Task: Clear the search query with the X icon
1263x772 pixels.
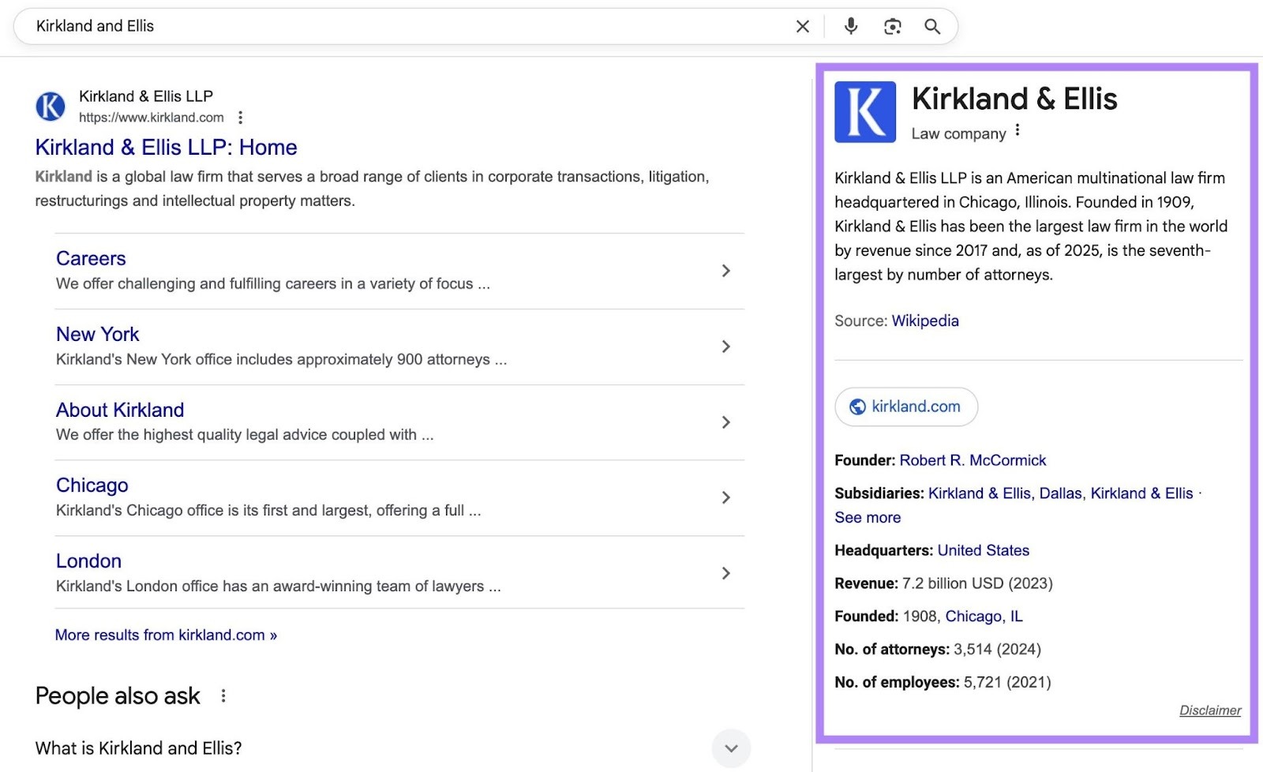Action: 801,26
